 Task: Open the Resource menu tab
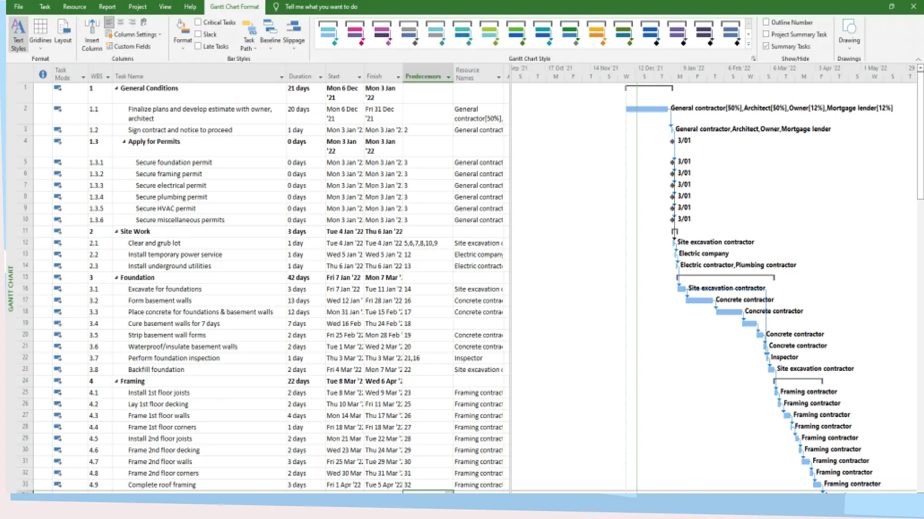(74, 7)
